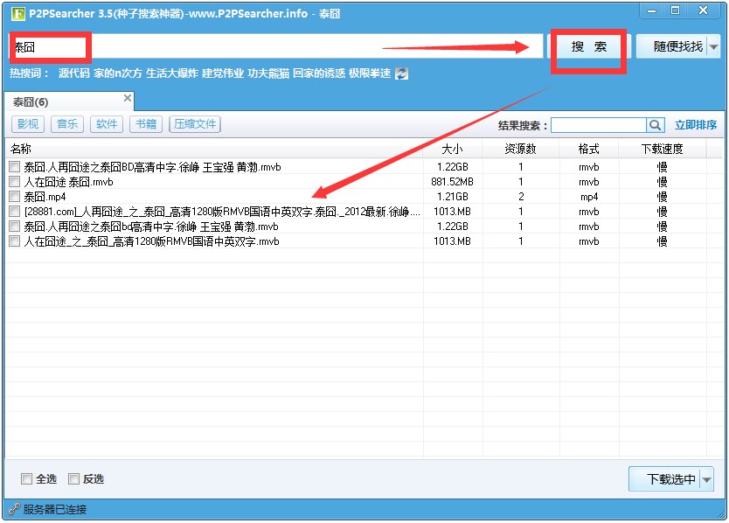Select the 影视 (Video) category filter
The width and height of the screenshot is (729, 523).
(x=27, y=123)
